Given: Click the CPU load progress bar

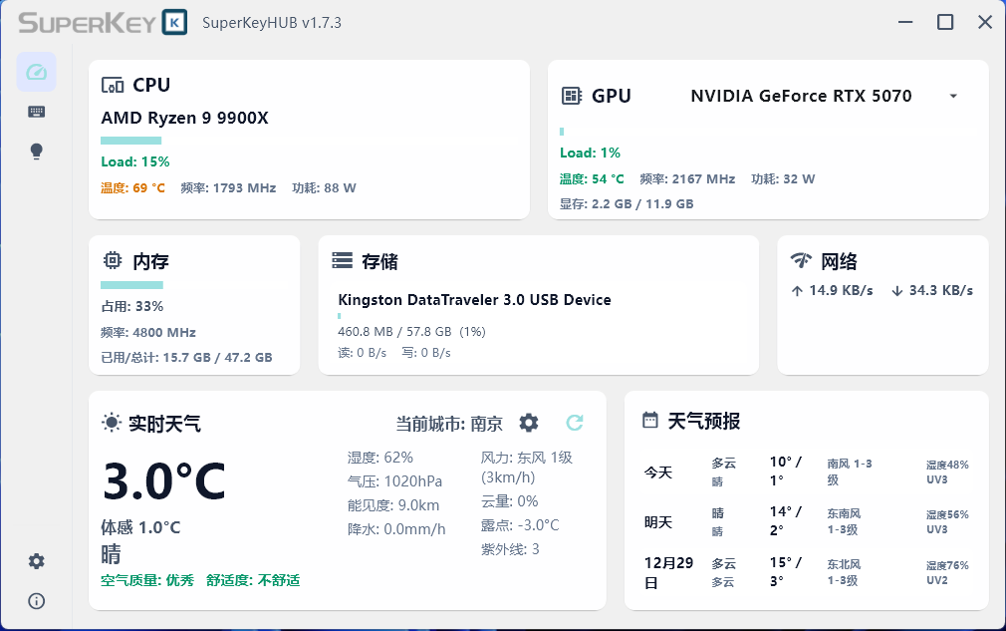Looking at the screenshot, I should tap(130, 141).
